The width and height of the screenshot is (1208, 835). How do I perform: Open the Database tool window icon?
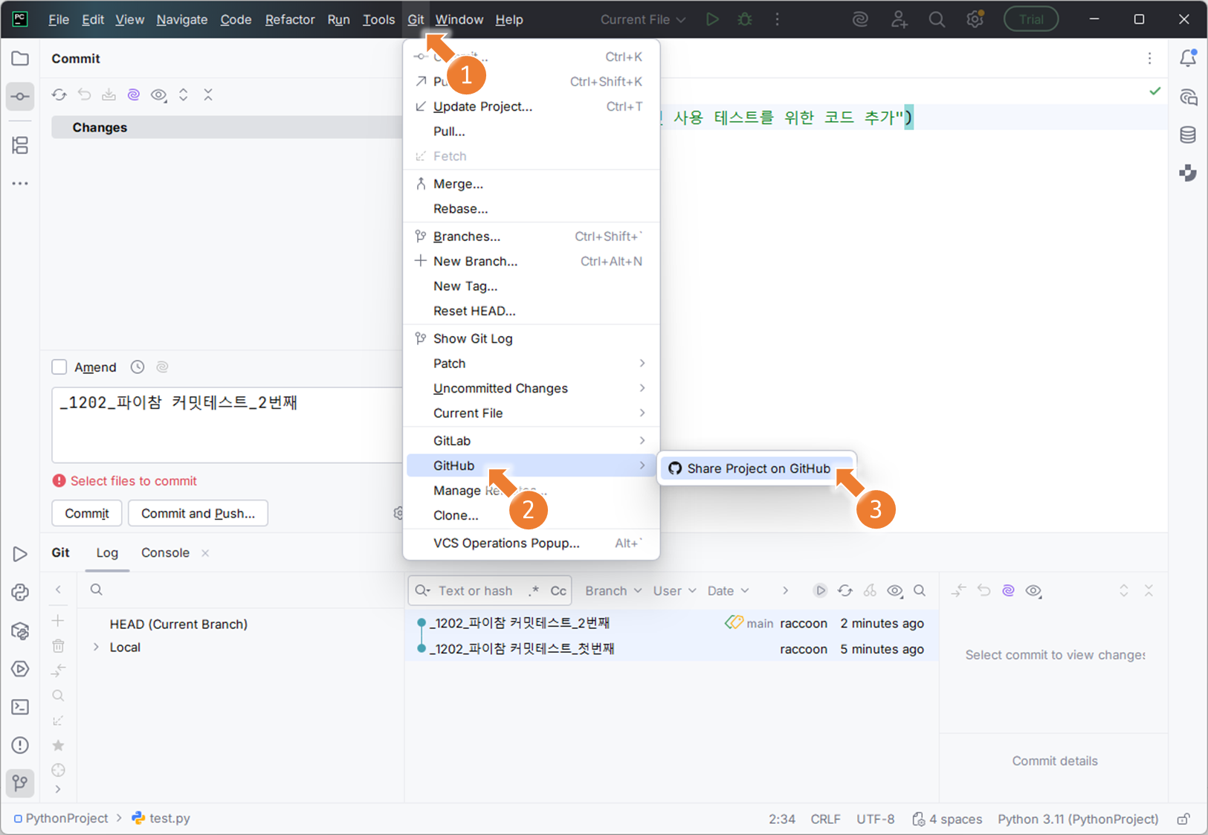tap(1188, 135)
